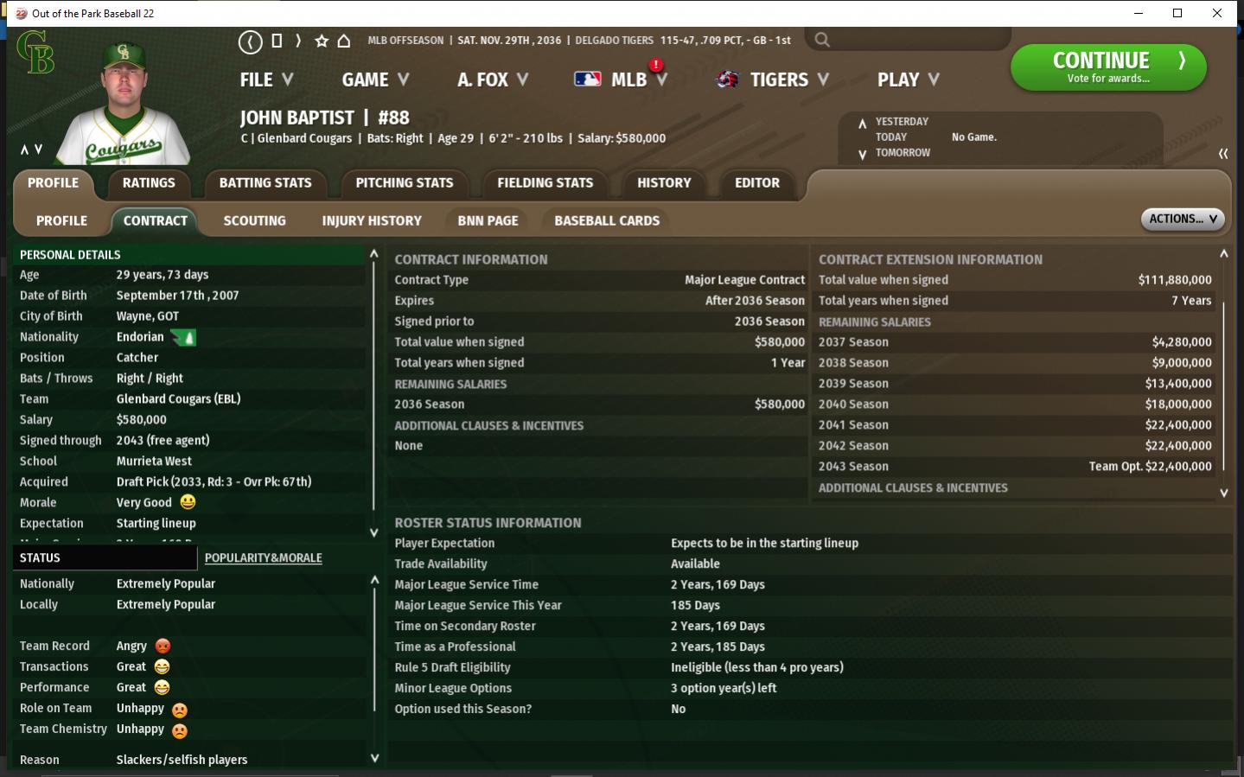The image size is (1244, 777).
Task: Click the magnifying glass search icon
Action: tap(822, 40)
